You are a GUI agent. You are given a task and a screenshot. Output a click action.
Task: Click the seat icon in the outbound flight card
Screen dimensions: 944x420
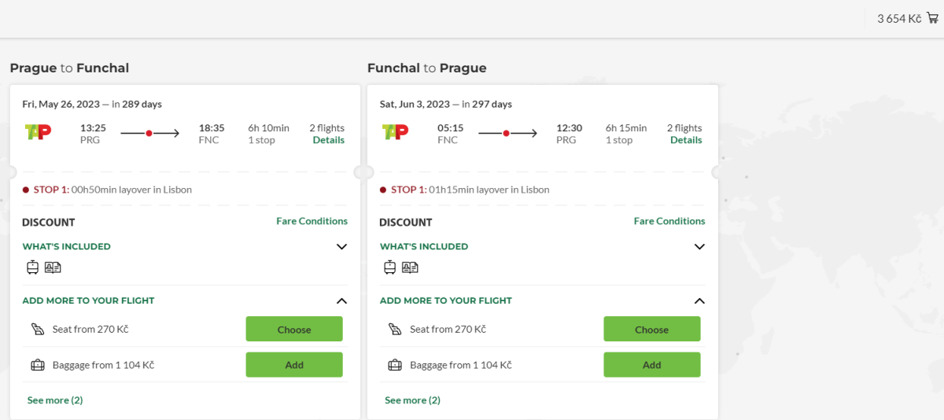click(x=37, y=330)
